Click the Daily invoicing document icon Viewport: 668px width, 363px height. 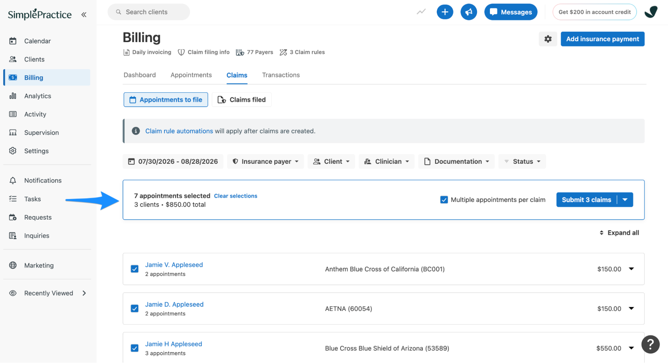click(x=126, y=52)
